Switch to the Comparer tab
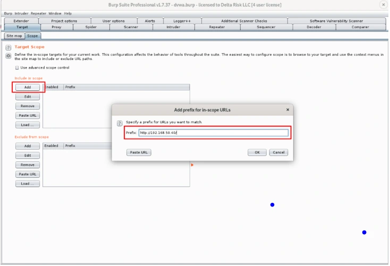Screen dimensions: 390x266 tap(360, 27)
